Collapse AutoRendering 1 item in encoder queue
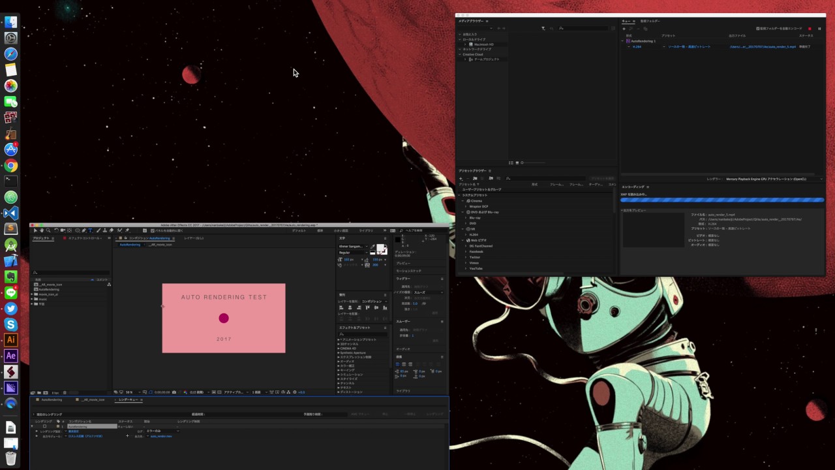835x470 pixels. 622,41
